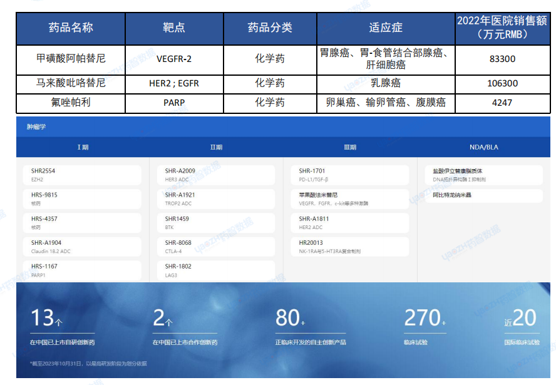Open the SHR-8068 CTLA-4 card
Image resolution: width=556 pixels, height=385 pixels.
[x=217, y=246]
